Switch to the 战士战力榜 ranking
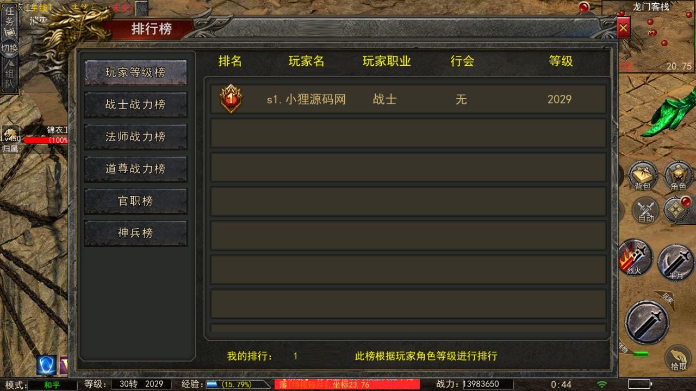The image size is (696, 391). click(135, 105)
